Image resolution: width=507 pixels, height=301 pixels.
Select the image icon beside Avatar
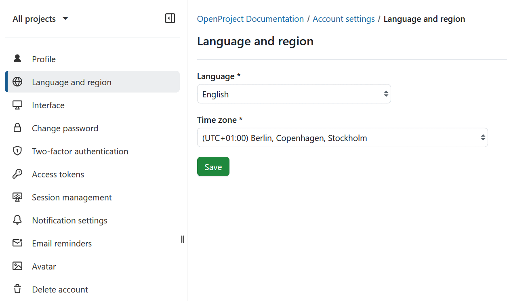pyautogui.click(x=17, y=266)
